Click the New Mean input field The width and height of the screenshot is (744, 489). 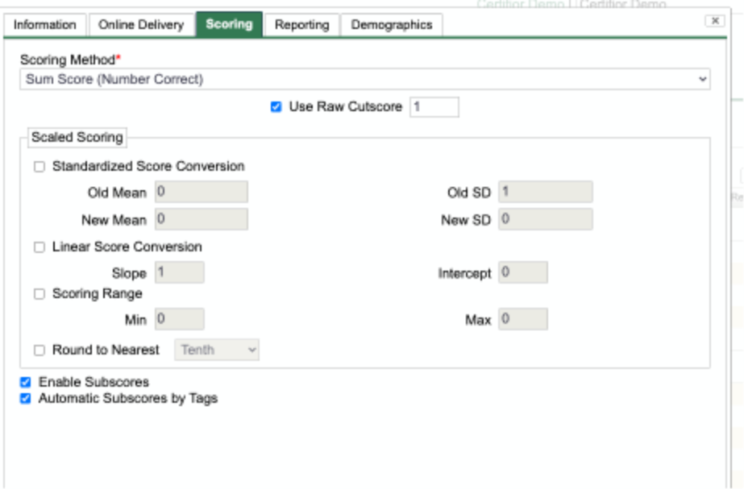pyautogui.click(x=202, y=219)
